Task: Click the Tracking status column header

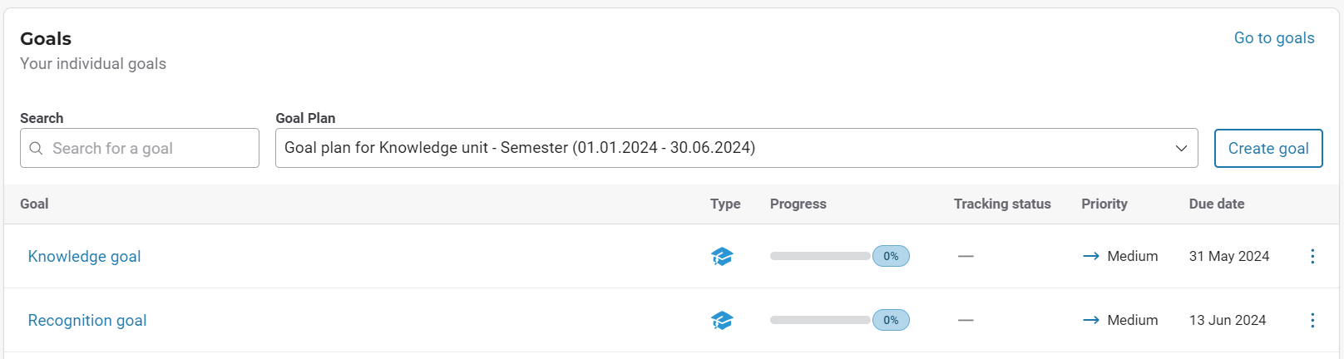Action: point(1002,204)
